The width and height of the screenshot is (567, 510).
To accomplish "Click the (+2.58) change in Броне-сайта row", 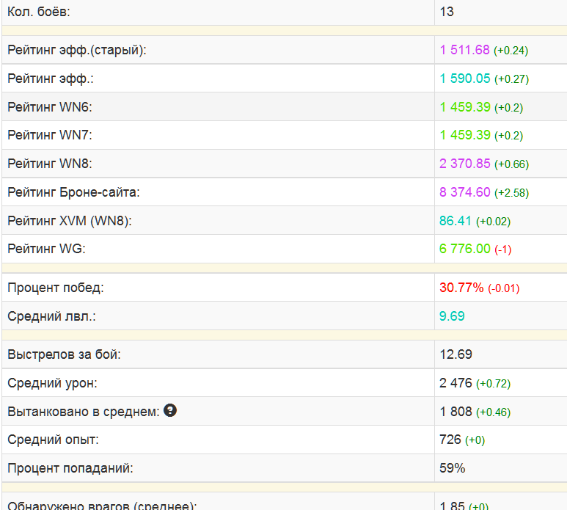I will click(512, 193).
